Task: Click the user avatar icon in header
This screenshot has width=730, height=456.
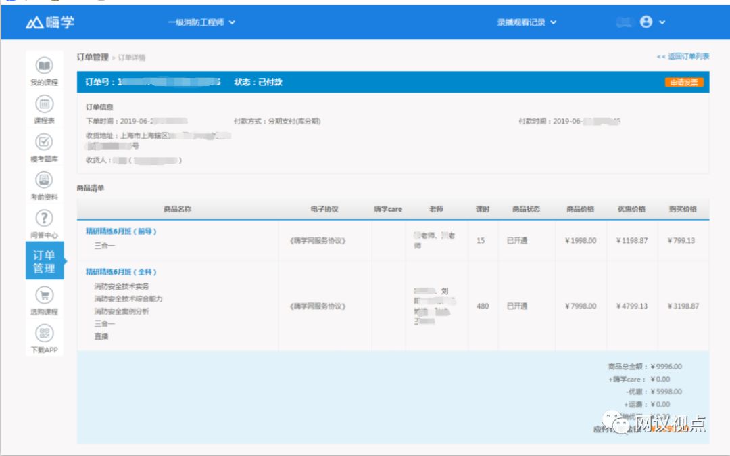Action: pos(646,22)
